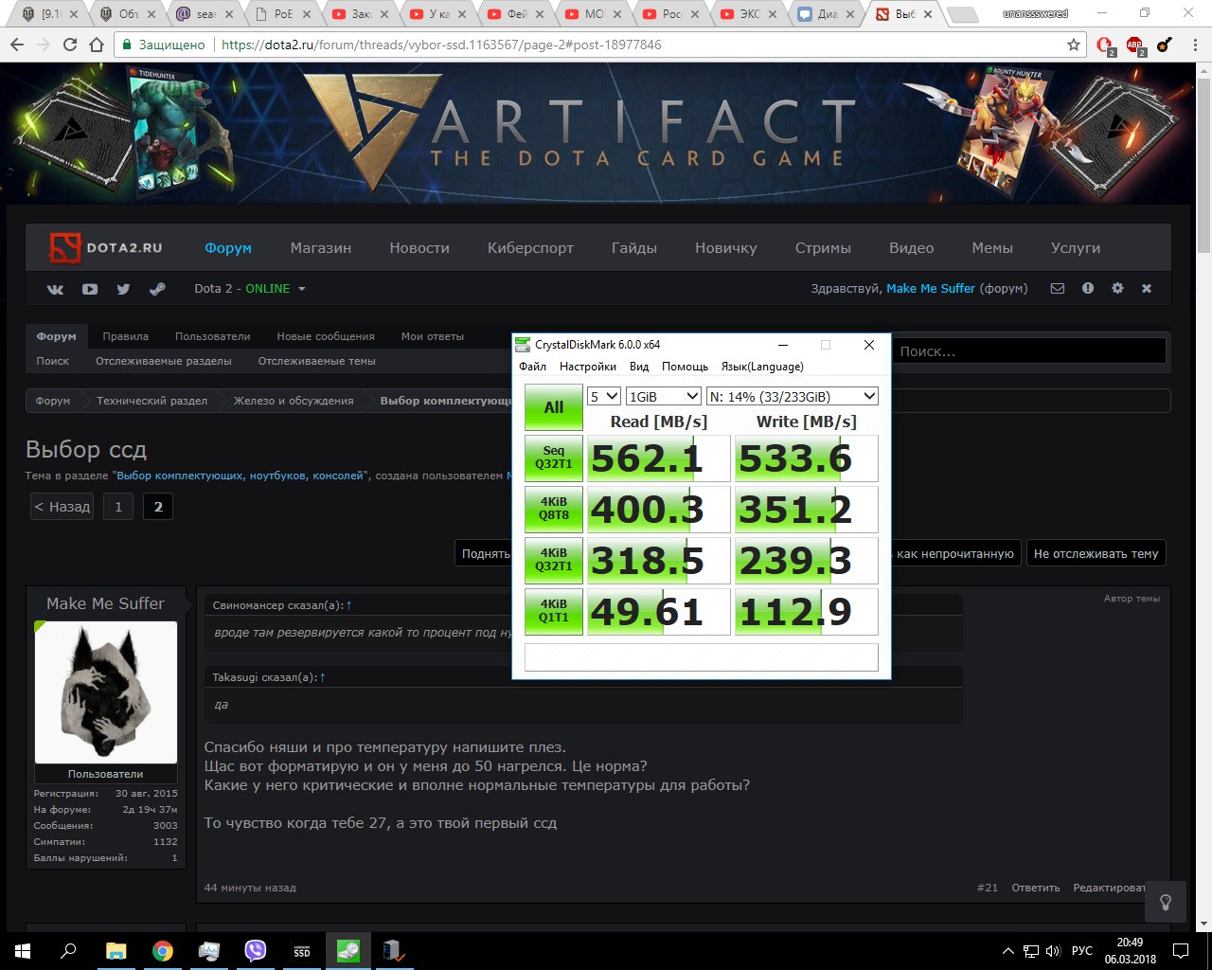Open the Магазин section in site navigation

click(x=320, y=248)
